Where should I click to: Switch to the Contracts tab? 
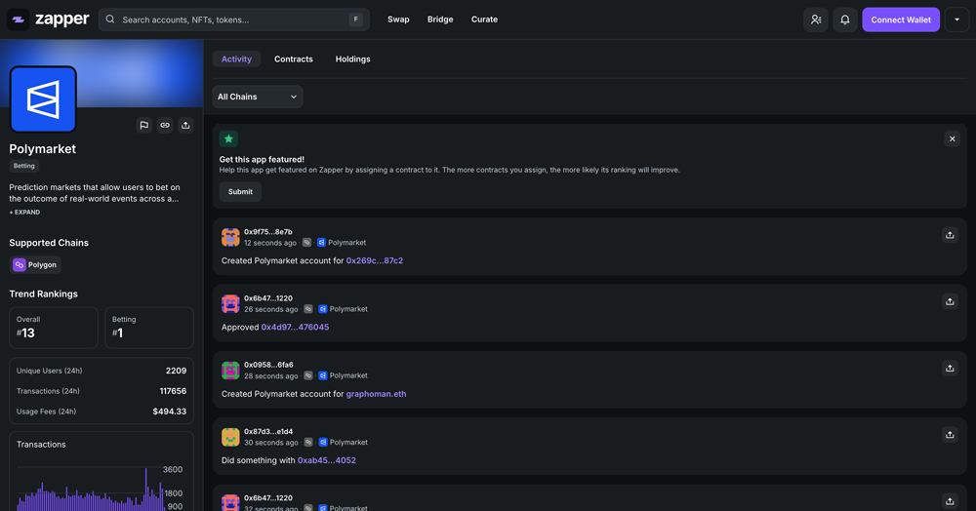[x=294, y=59]
